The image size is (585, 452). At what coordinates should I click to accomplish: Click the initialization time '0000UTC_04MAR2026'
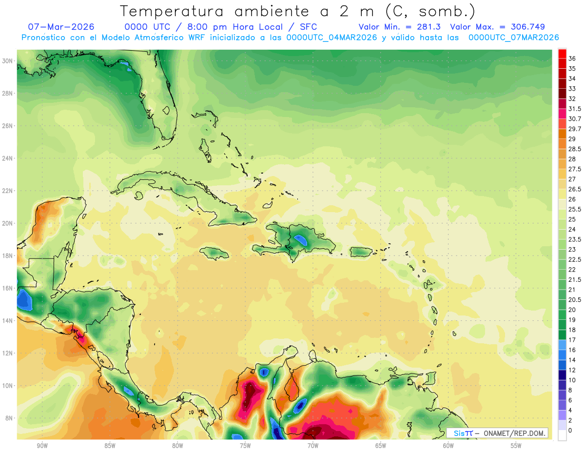click(331, 38)
